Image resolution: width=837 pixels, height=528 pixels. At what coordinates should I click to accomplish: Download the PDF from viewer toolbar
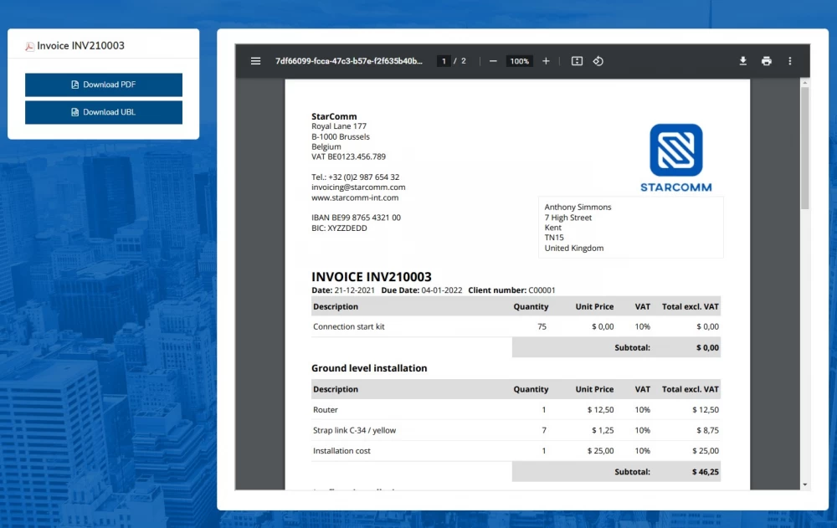(742, 61)
